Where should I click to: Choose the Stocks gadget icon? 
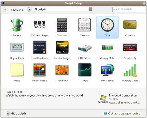[x=85, y=70]
